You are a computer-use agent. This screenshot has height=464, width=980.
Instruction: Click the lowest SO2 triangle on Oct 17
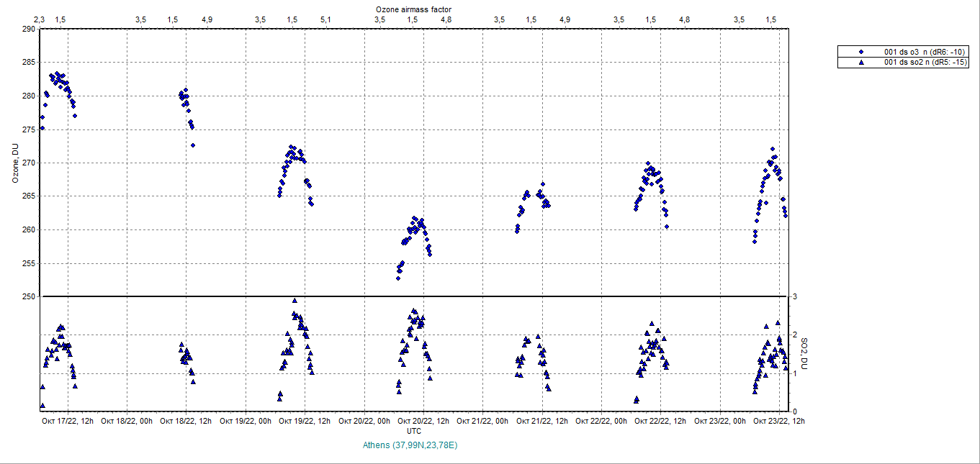(42, 406)
